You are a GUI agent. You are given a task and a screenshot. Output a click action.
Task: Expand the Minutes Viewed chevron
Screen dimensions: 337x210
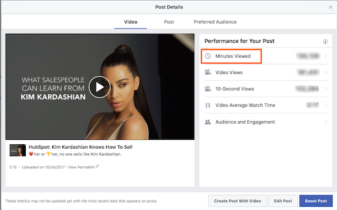tap(326, 56)
